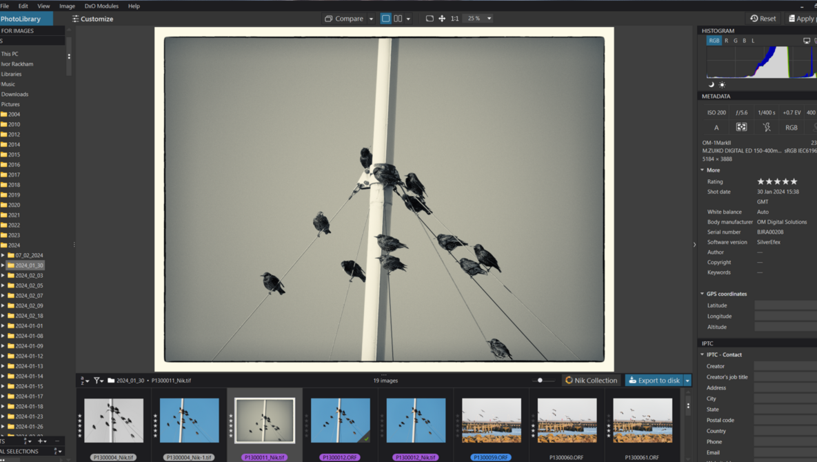Select single image view mode
Image resolution: width=817 pixels, height=462 pixels.
pos(385,18)
